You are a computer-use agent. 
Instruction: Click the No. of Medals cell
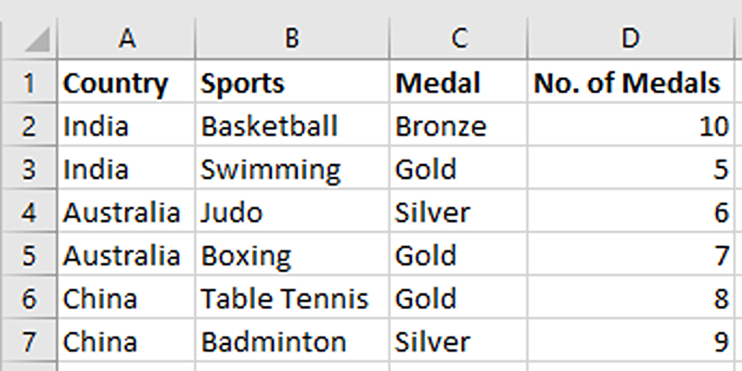pyautogui.click(x=627, y=83)
